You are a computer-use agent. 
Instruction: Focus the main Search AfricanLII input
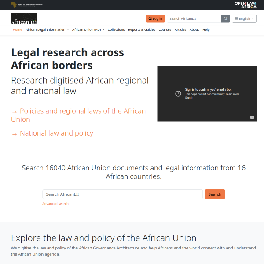123,194
